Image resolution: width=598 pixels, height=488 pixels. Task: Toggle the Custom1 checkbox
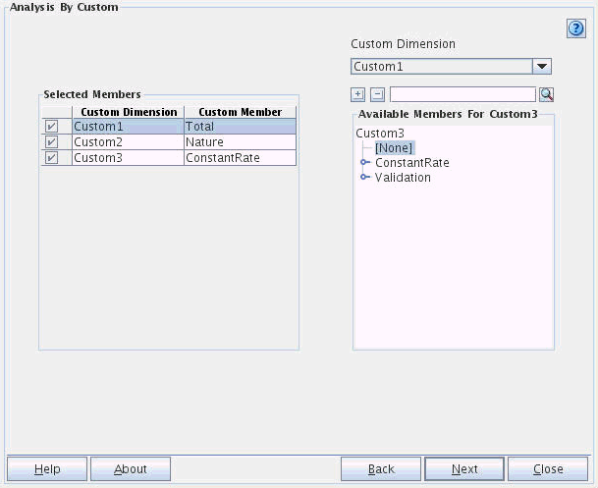tap(51, 127)
